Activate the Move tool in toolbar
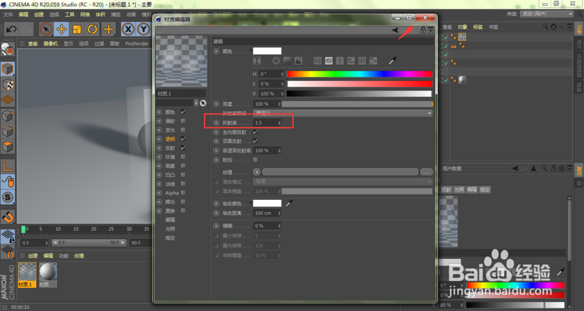 61,29
